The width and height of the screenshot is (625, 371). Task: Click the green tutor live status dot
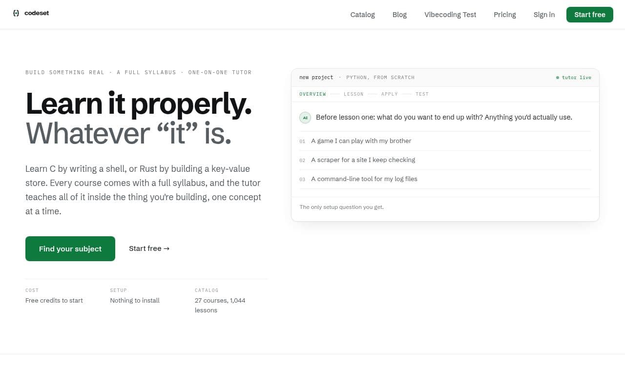point(558,78)
